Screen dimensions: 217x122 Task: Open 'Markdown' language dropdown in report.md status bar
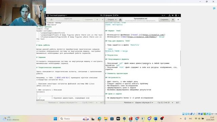(x=53, y=103)
